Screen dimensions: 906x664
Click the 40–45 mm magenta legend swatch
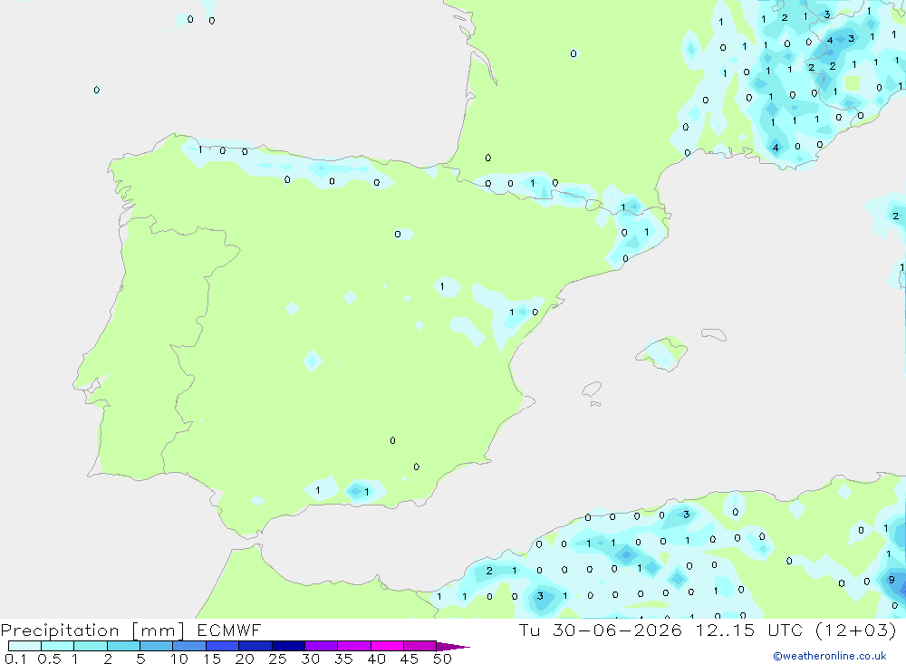pos(387,646)
